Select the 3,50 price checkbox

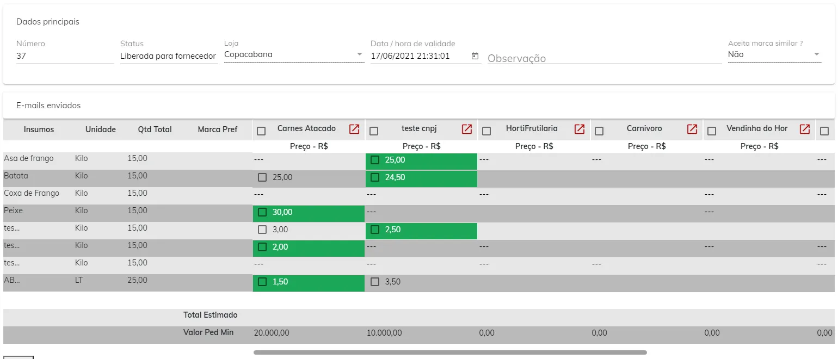click(x=375, y=282)
